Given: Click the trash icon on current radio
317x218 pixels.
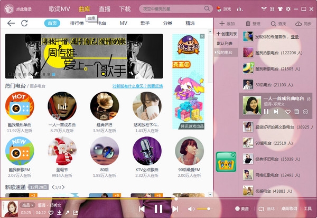Looking at the screenshot, I should pos(296,112).
